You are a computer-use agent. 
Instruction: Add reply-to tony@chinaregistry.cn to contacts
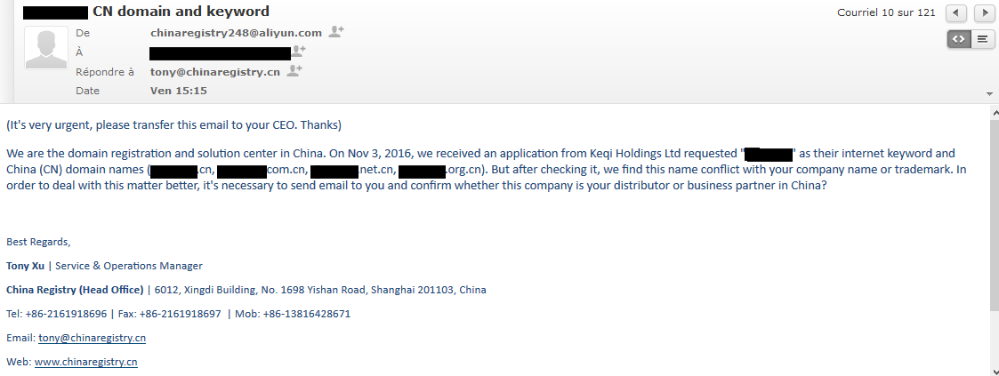click(x=294, y=70)
